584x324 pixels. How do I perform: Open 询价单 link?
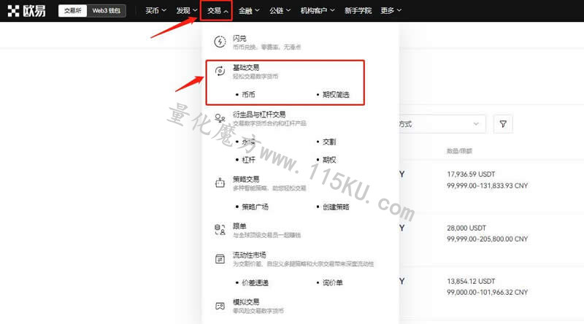[333, 282]
